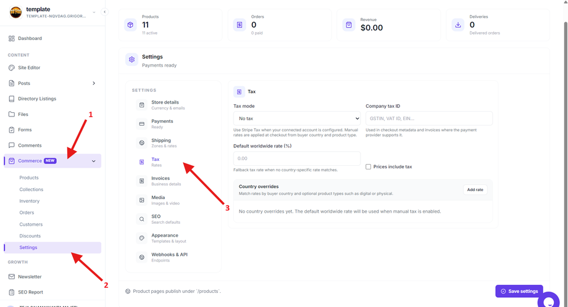Open Discounts under Commerce
The height and width of the screenshot is (307, 568).
30,235
